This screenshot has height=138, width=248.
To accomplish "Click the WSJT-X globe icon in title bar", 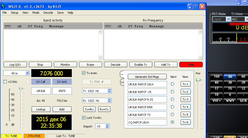I will click(x=3, y=6).
